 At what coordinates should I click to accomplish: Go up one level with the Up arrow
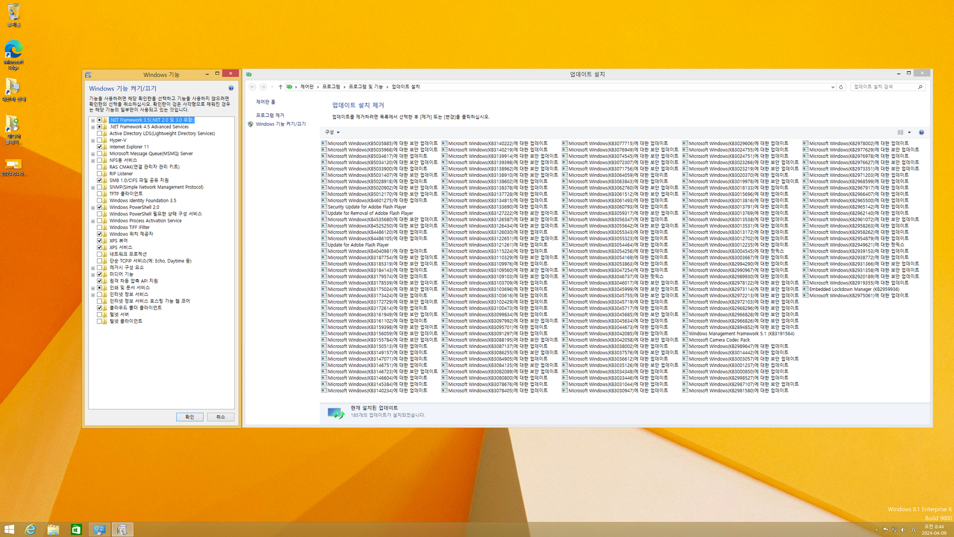[281, 87]
